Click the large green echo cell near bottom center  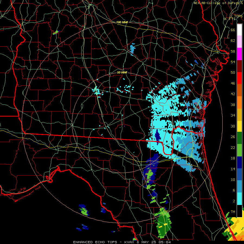tap(163, 223)
